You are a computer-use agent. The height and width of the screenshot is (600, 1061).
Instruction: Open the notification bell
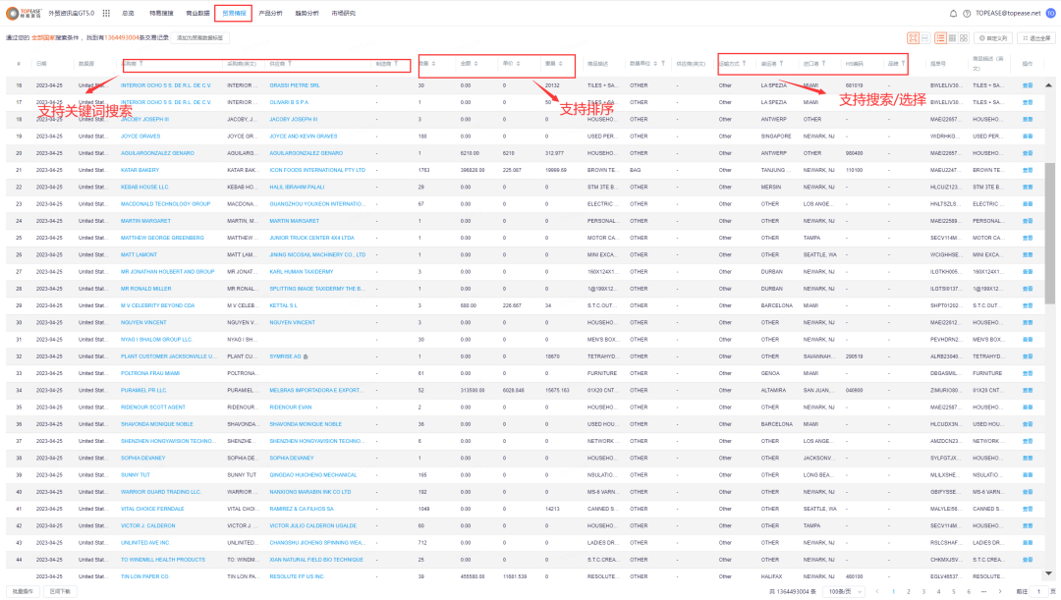click(953, 13)
